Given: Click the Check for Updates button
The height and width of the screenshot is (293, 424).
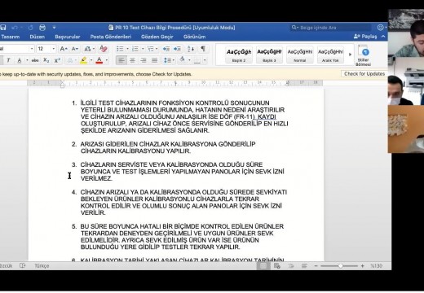Looking at the screenshot, I should click(x=364, y=74).
